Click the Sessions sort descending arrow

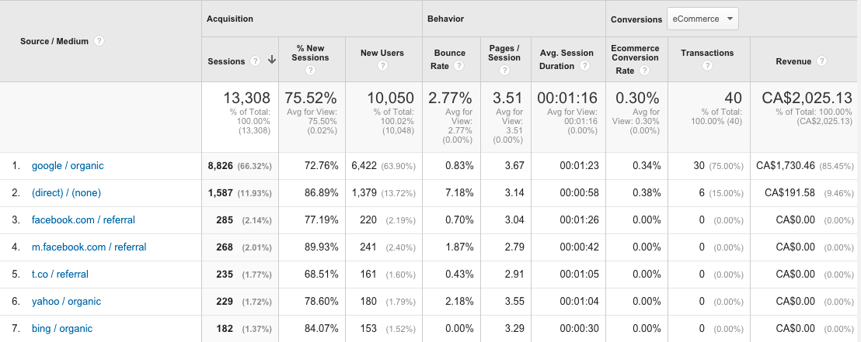272,60
